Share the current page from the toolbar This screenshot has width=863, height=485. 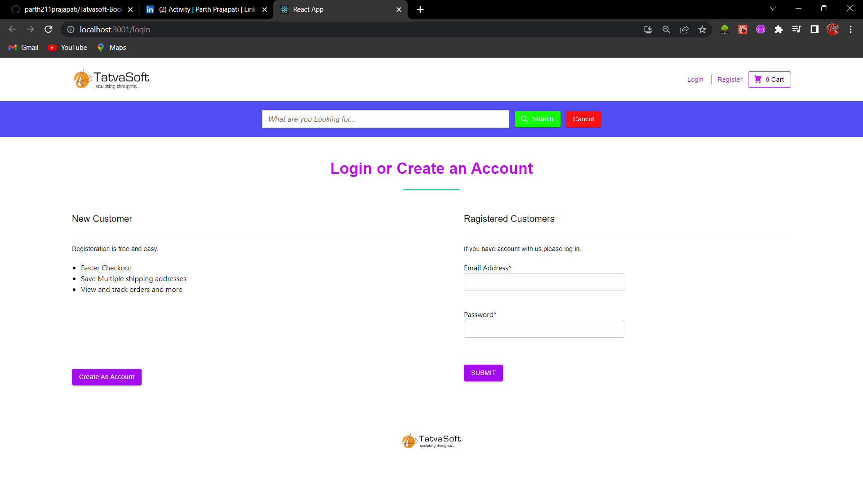[685, 29]
